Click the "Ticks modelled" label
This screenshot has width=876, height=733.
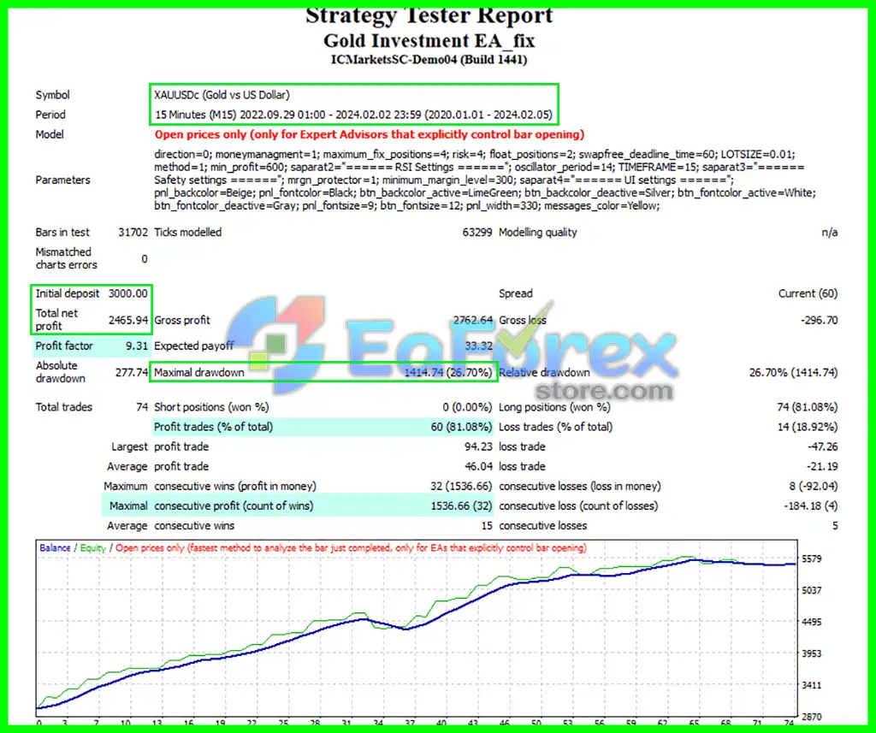187,233
